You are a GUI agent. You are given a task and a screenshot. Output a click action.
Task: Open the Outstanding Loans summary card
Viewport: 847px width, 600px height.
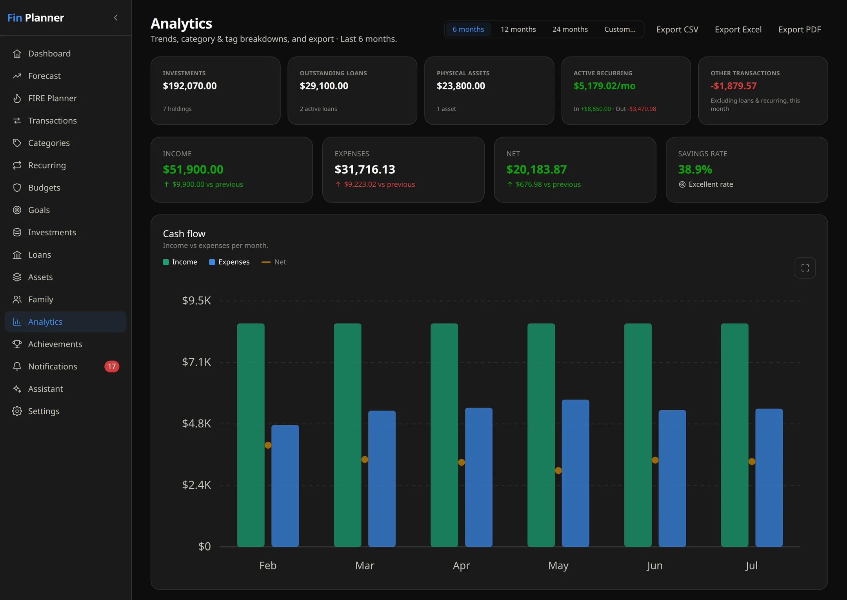click(x=352, y=91)
